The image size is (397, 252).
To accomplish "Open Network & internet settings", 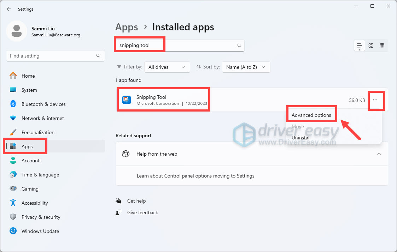I will pos(42,118).
